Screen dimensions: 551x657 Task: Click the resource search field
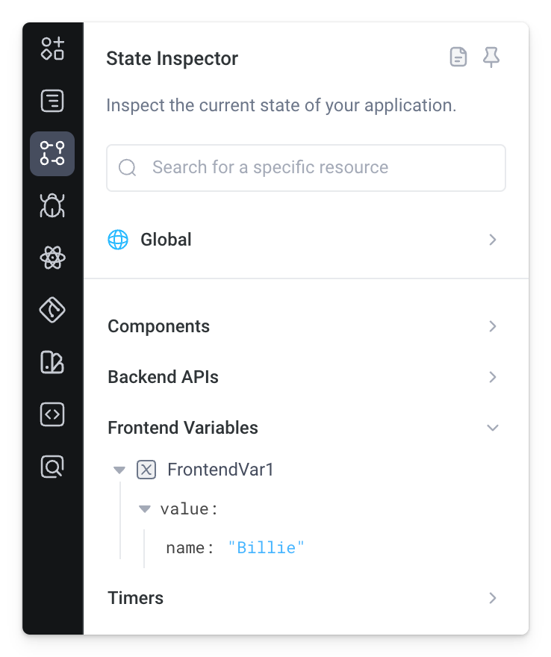(x=306, y=167)
